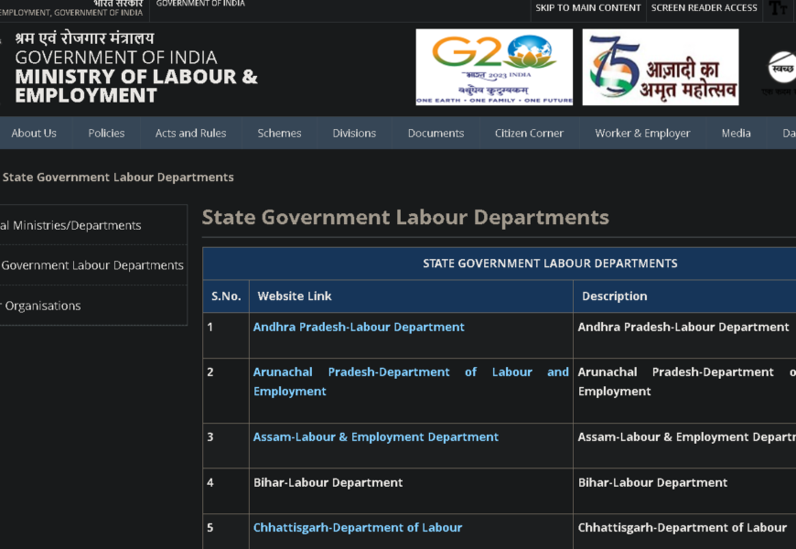Open Screen Reader Access link

click(704, 8)
